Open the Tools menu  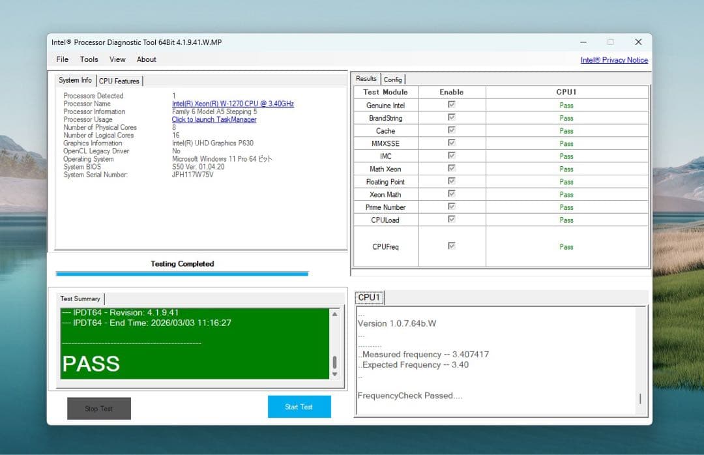pos(89,59)
